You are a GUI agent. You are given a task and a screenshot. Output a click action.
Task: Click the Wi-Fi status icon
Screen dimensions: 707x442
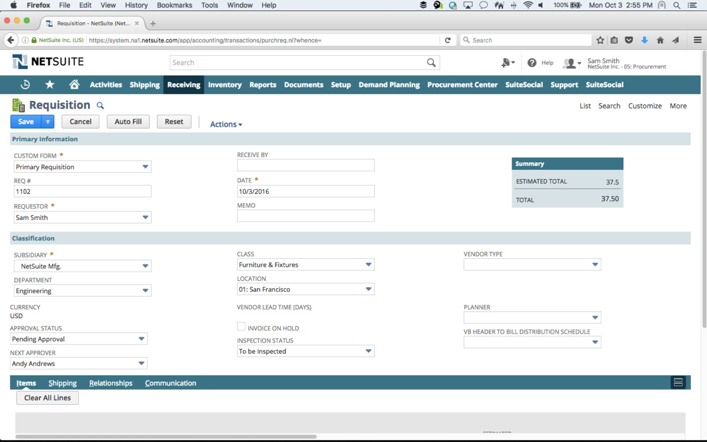click(528, 5)
